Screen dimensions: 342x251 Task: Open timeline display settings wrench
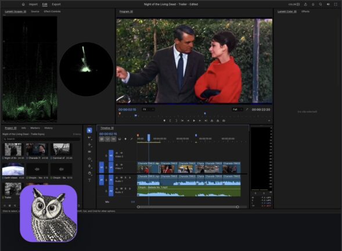point(131,139)
